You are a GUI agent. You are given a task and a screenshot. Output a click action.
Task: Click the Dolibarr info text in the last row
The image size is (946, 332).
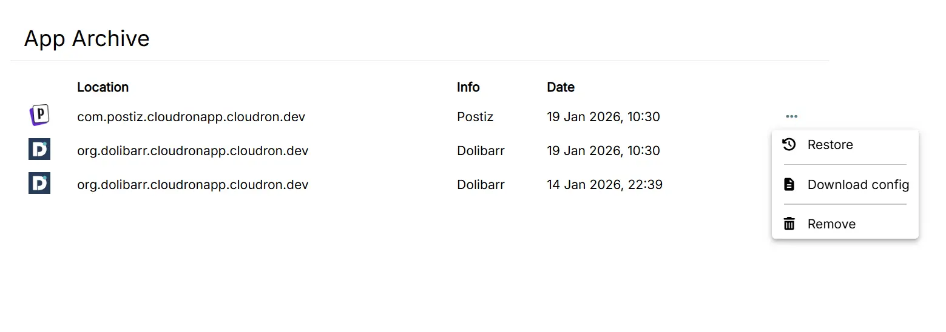coord(481,184)
